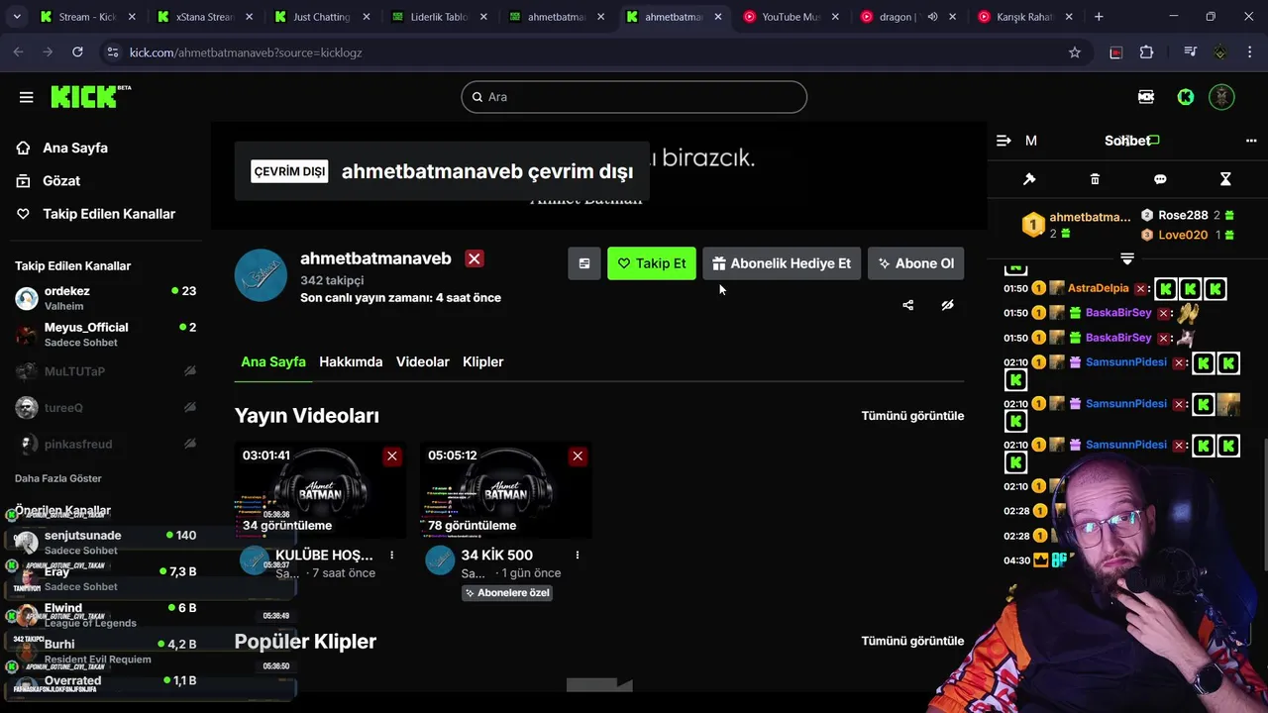Click the speech bubble icon in chat toolbar

pyautogui.click(x=1160, y=179)
